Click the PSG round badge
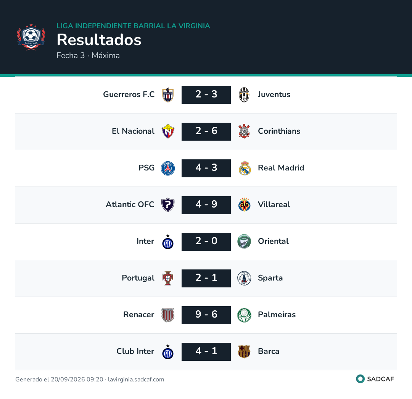 tap(168, 168)
